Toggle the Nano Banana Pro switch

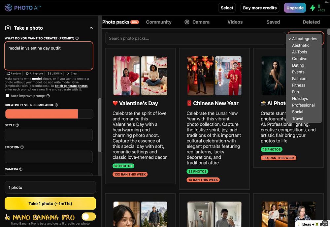coord(88,216)
